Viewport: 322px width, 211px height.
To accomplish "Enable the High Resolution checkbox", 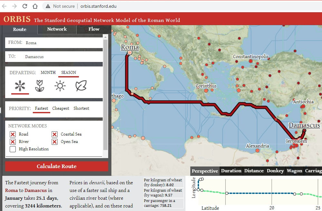I will [x=13, y=149].
